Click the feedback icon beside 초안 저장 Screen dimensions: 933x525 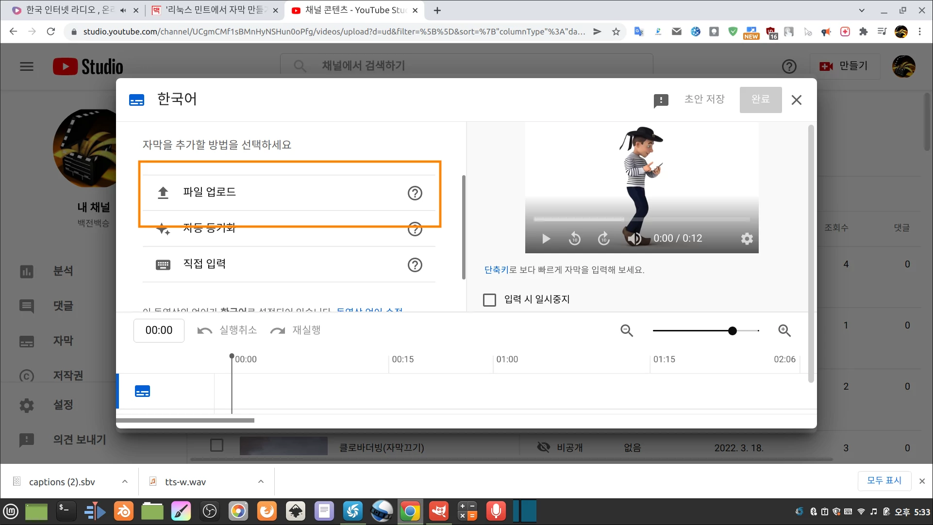coord(661,100)
